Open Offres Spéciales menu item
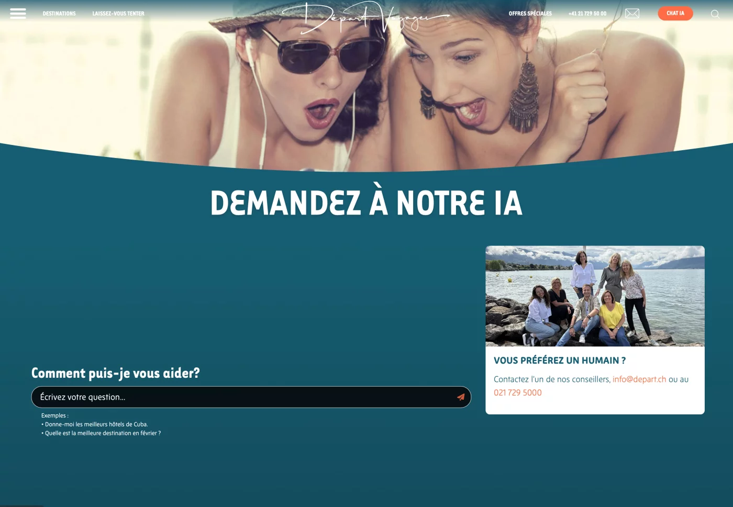This screenshot has height=507, width=733. point(530,14)
